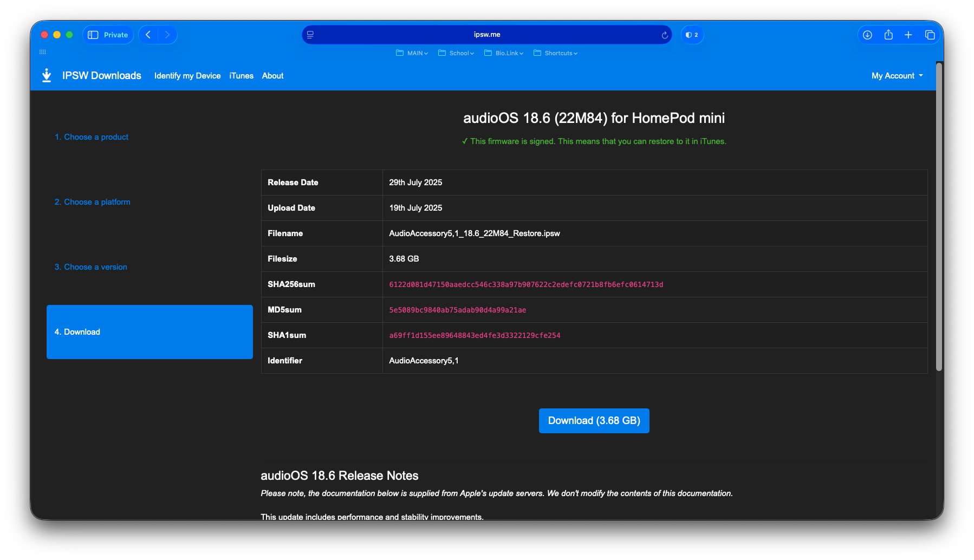Open the favorites grid dots icon
The image size is (974, 560).
pyautogui.click(x=43, y=52)
